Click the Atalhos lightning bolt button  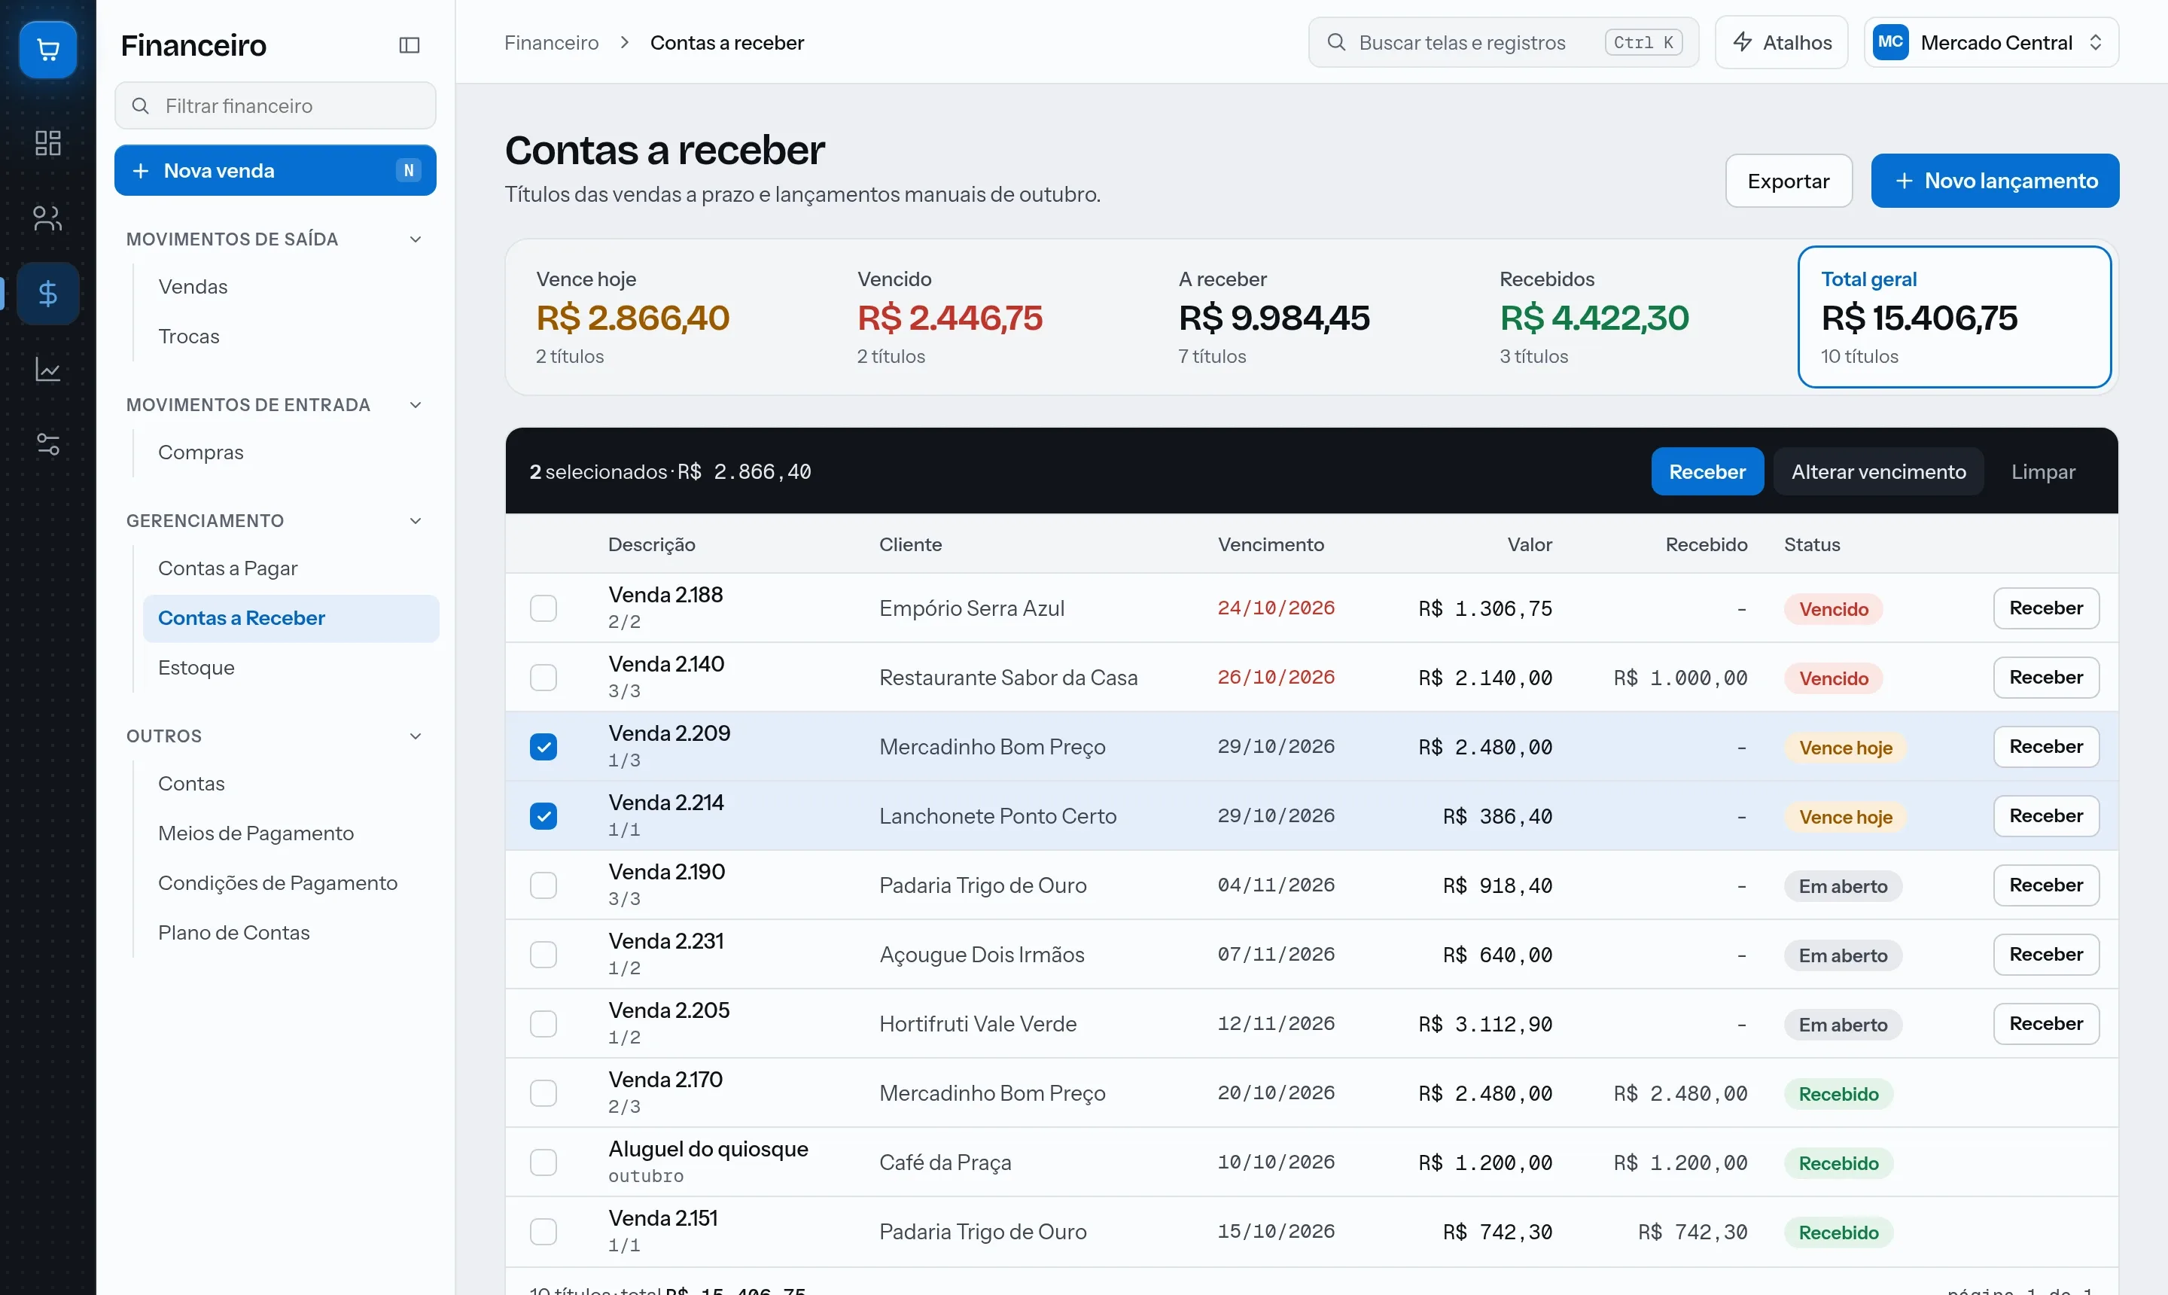point(1780,43)
